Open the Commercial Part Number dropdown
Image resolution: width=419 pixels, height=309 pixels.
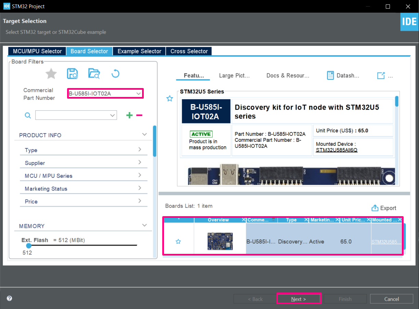click(x=138, y=93)
